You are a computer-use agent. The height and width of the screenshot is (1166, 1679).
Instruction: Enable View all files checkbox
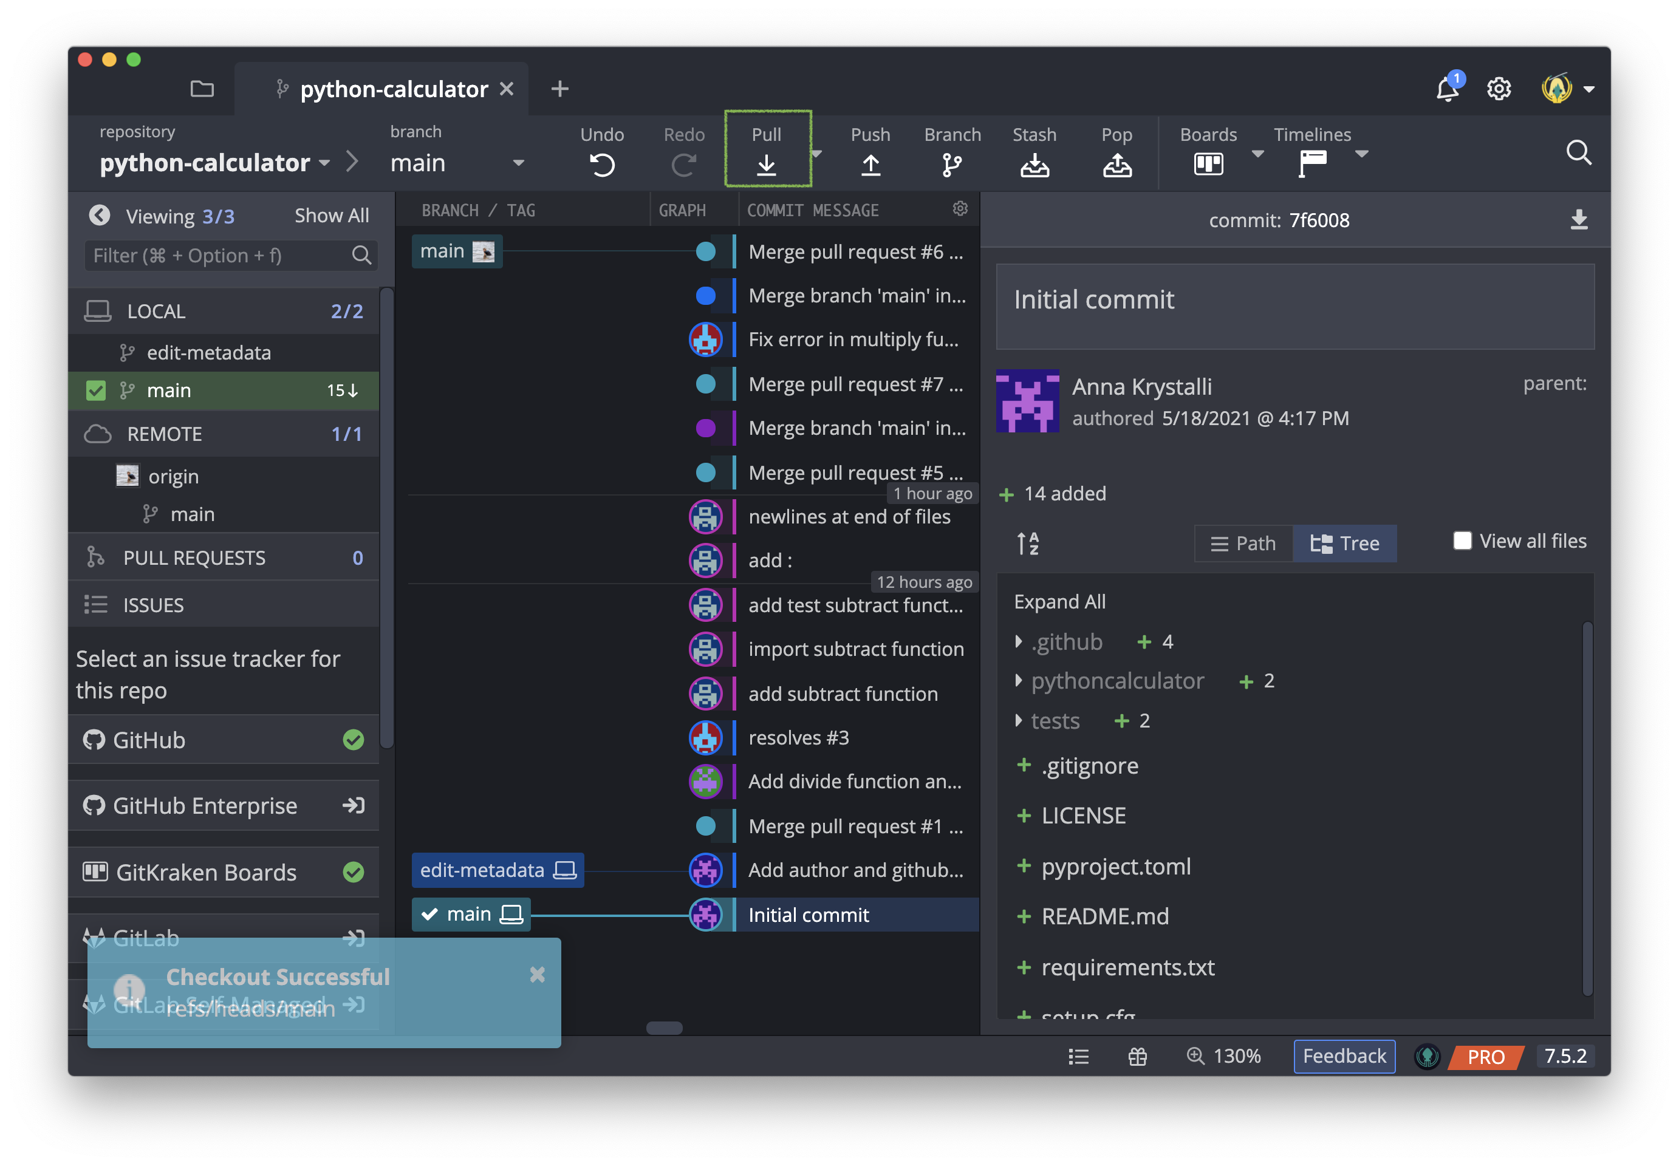pyautogui.click(x=1462, y=540)
